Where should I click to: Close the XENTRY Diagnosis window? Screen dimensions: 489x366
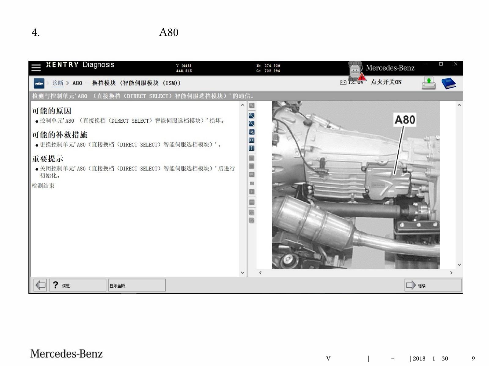[x=455, y=64]
